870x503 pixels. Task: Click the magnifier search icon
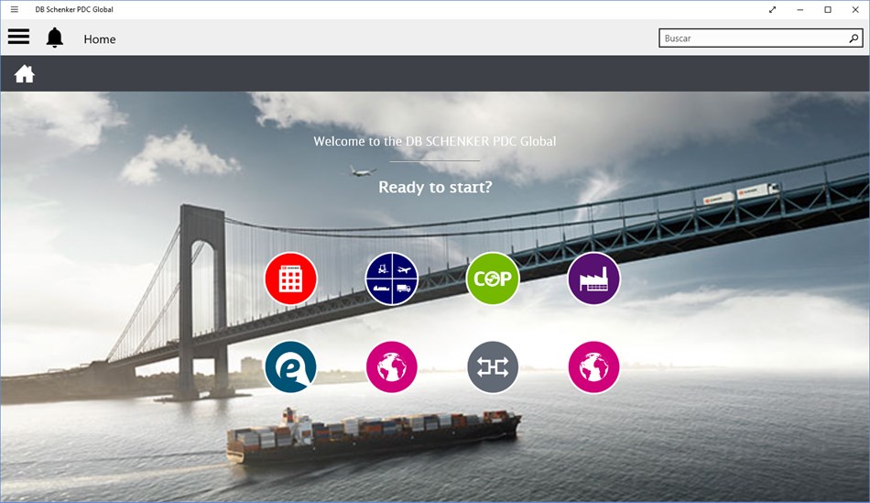point(854,38)
